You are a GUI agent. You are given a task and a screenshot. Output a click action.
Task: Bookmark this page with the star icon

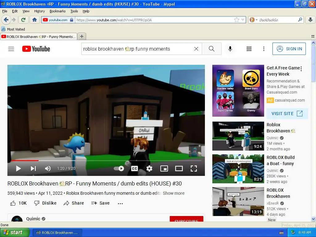[236, 20]
